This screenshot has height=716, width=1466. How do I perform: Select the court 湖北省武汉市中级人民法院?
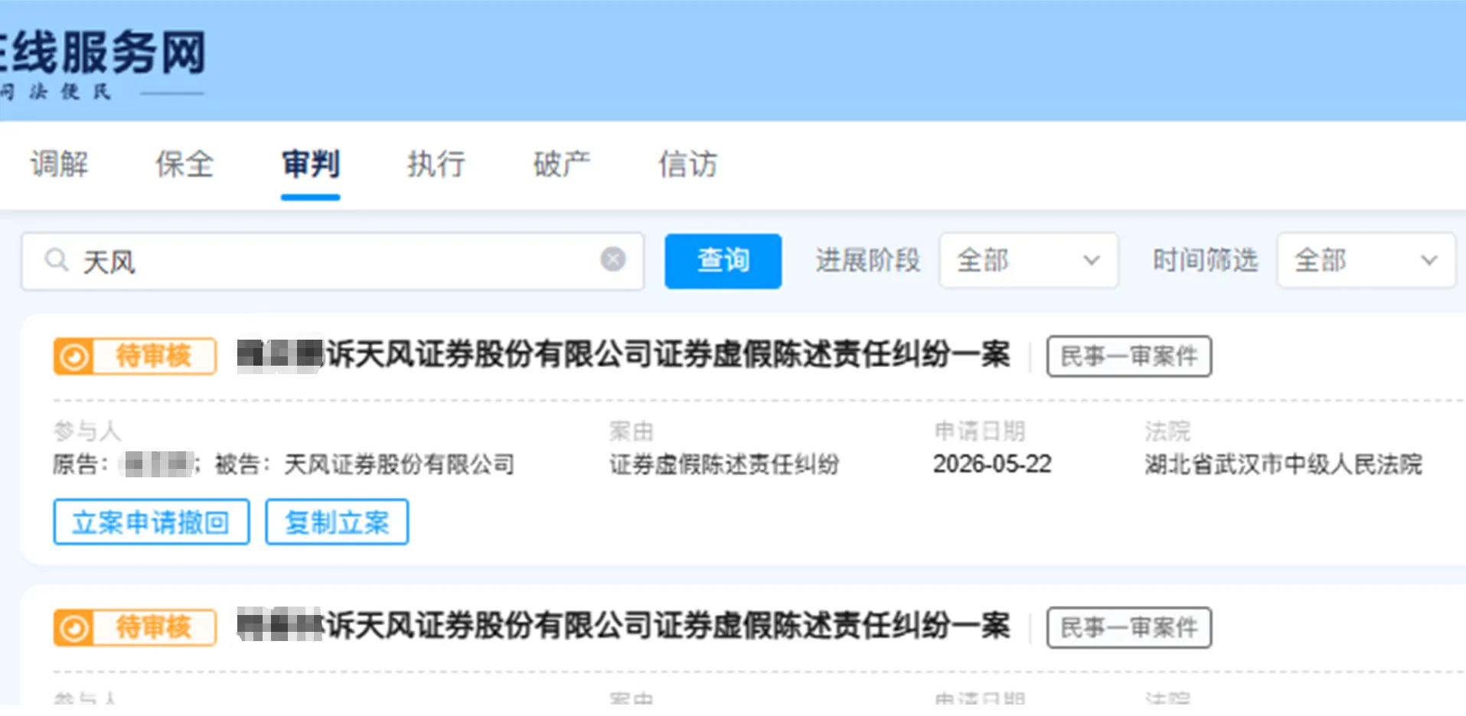1283,464
